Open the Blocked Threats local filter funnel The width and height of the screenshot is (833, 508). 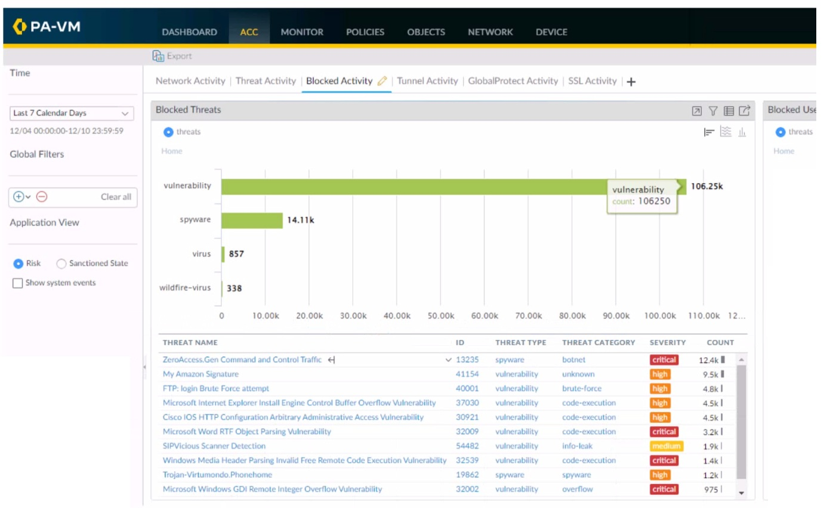712,110
